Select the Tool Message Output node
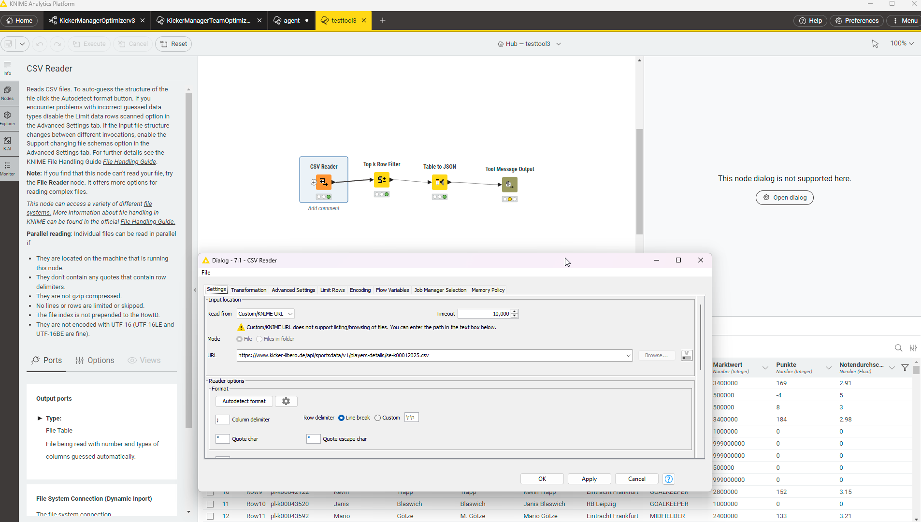921x522 pixels. pos(510,185)
